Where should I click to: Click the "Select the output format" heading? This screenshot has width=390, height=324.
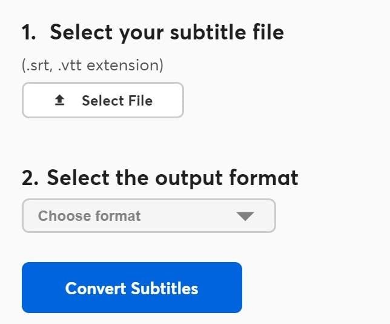point(173,178)
